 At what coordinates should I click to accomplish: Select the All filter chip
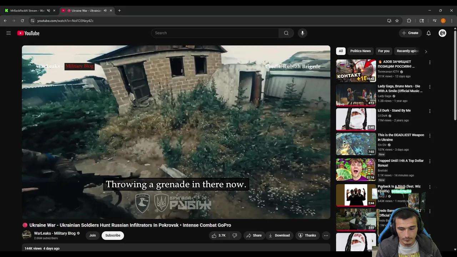coord(341,51)
